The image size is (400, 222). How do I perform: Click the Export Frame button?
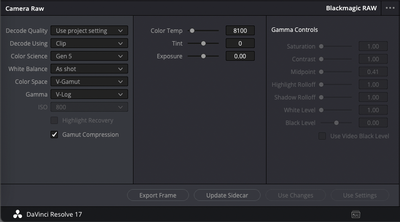(158, 195)
